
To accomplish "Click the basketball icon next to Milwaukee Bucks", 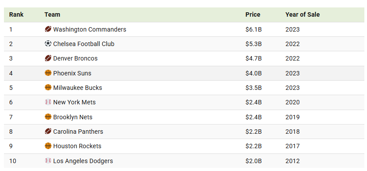I will click(x=48, y=87).
